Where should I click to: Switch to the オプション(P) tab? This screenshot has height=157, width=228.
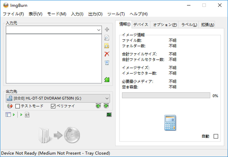[x=165, y=25]
